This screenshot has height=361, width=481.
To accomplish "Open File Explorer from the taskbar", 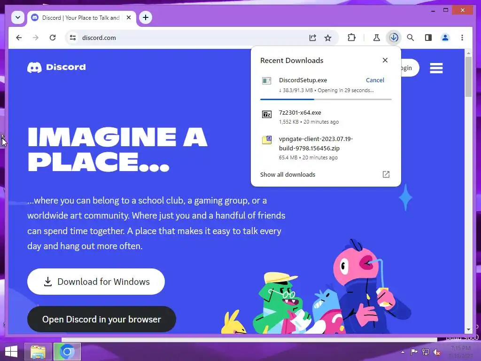I will click(38, 352).
